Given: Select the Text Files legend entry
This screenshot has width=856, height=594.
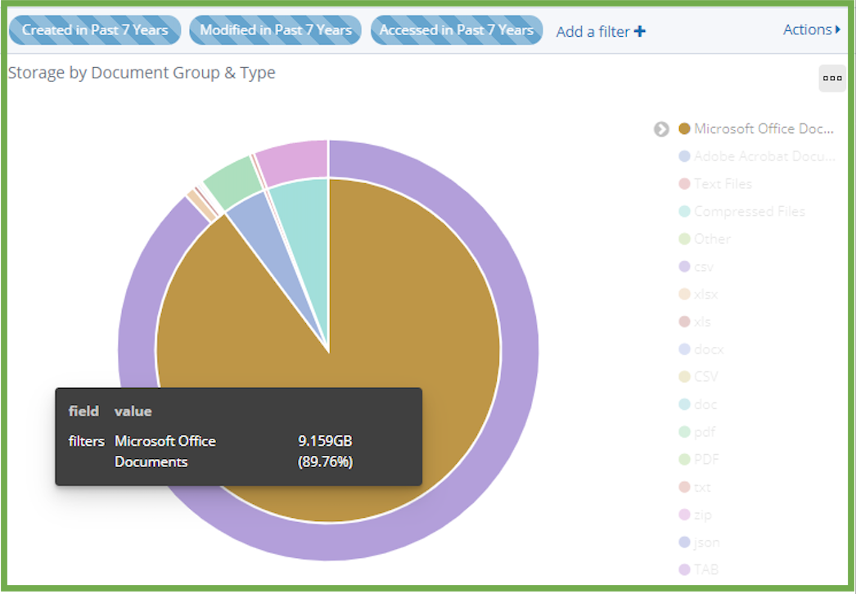Looking at the screenshot, I should [x=723, y=184].
